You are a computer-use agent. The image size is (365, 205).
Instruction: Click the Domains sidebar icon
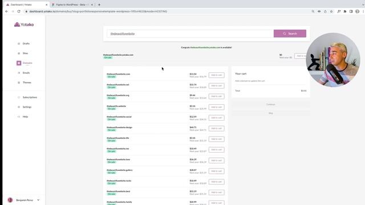point(19,63)
